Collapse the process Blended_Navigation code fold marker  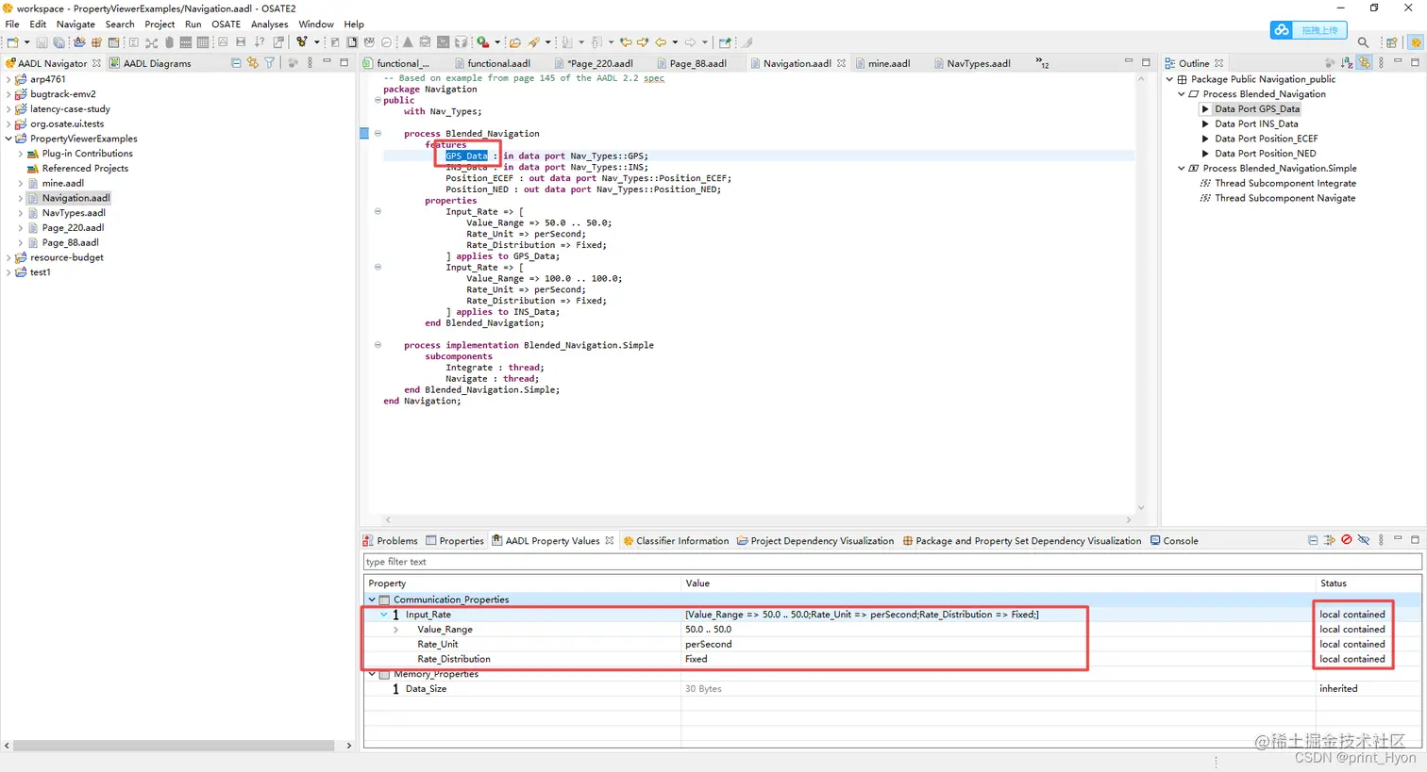(x=378, y=134)
